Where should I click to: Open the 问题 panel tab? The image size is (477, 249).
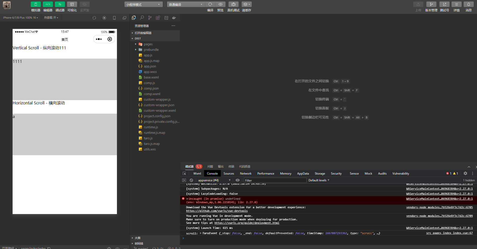(210, 166)
